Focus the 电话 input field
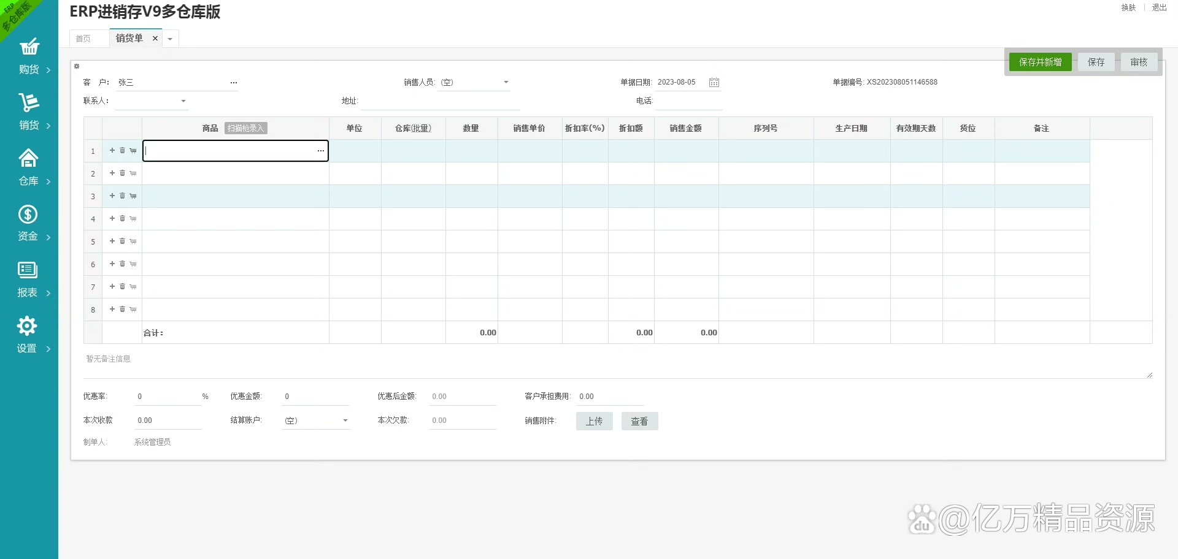This screenshot has height=559, width=1178. tap(689, 101)
